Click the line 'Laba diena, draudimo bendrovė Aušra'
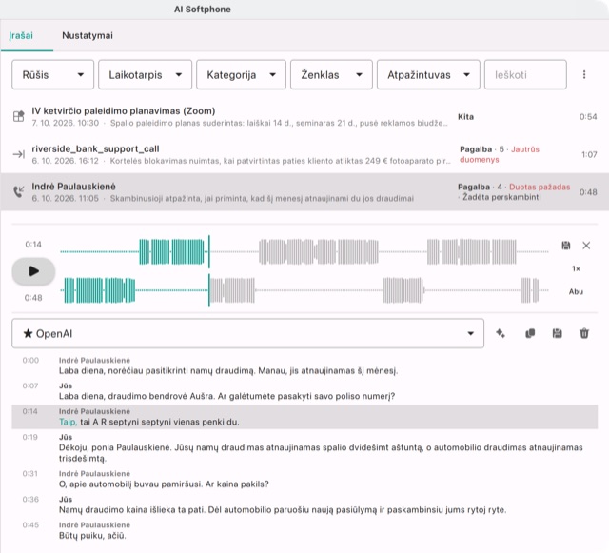Image resolution: width=609 pixels, height=553 pixels. pos(226,396)
